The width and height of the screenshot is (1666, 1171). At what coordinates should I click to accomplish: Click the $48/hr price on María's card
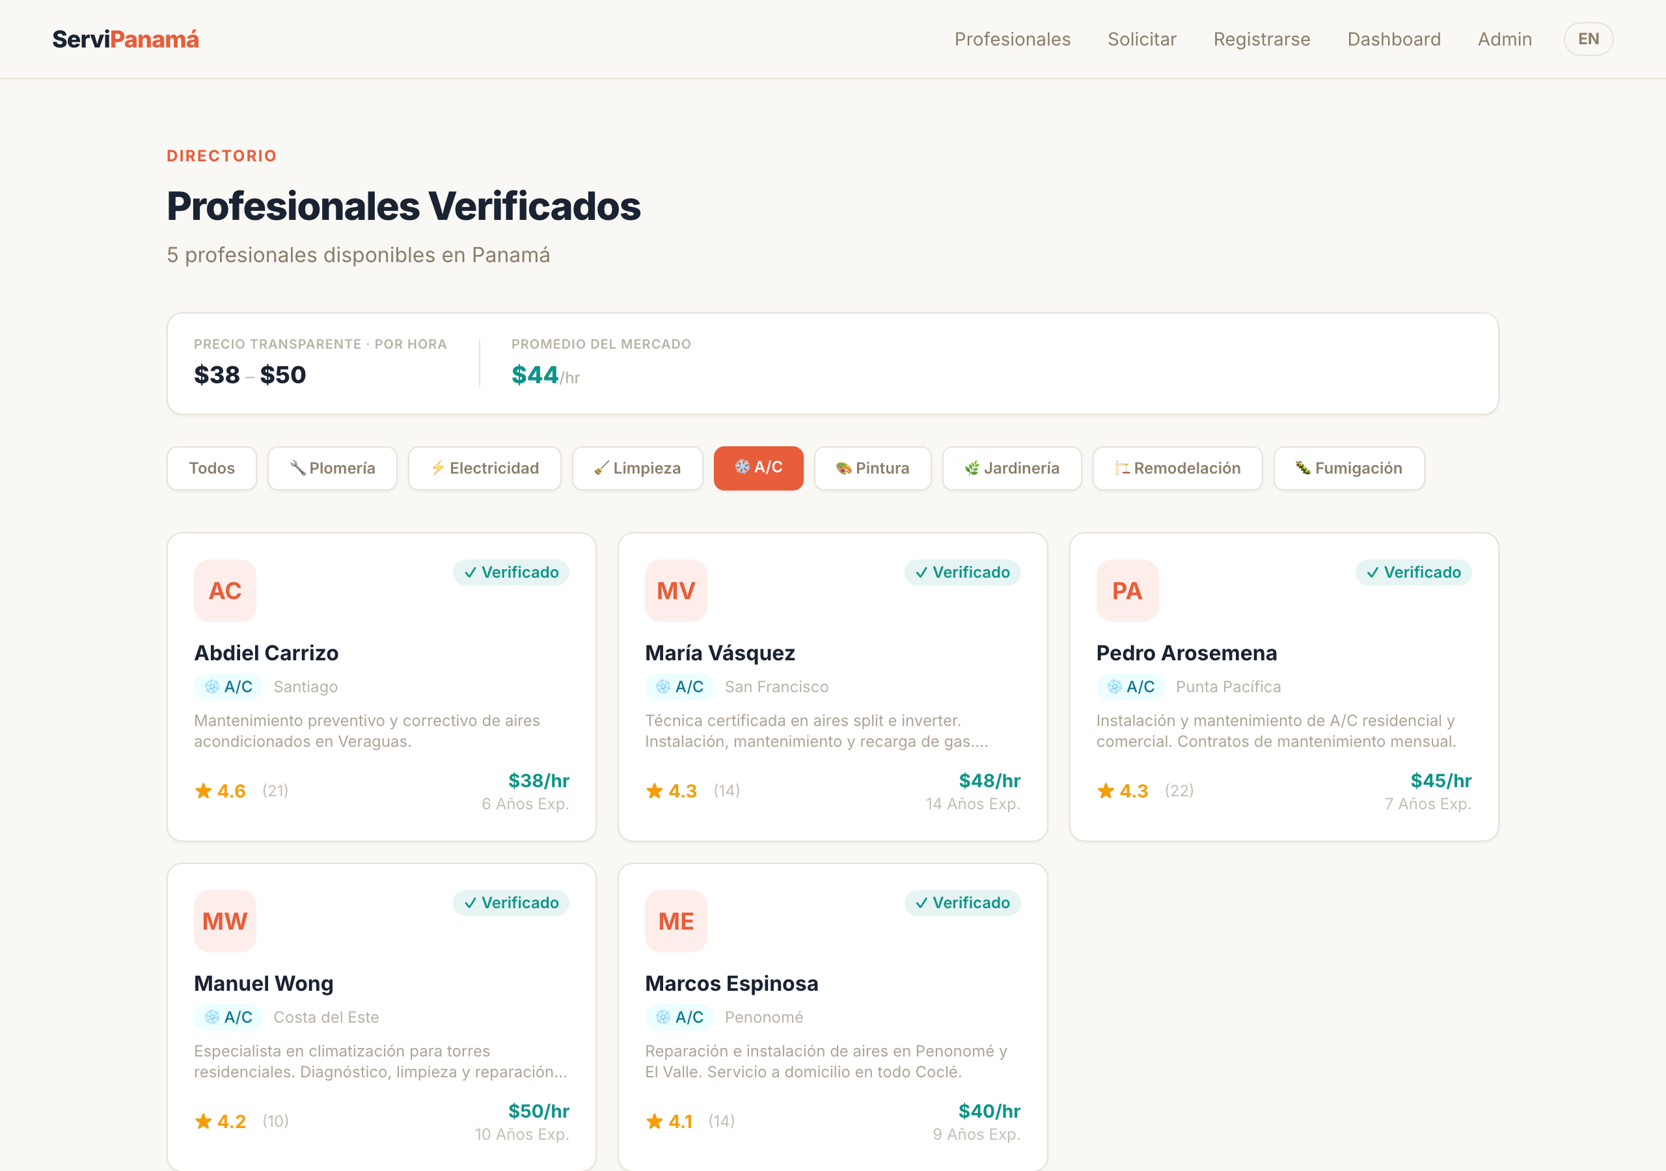pos(990,781)
